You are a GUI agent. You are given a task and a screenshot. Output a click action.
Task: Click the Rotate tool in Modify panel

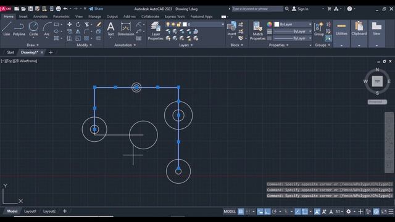(x=78, y=25)
